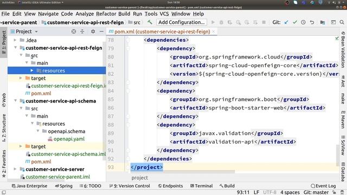
Task: Collapse customer-service-api-schema module
Action: click(16, 101)
